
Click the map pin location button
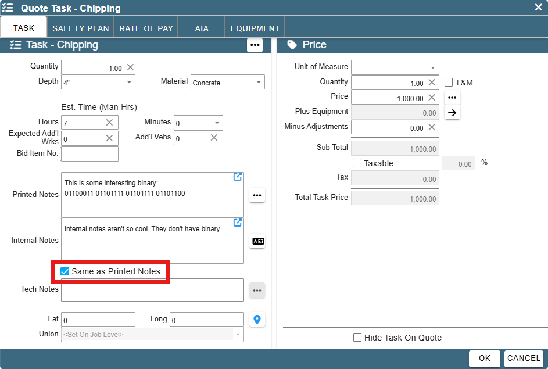click(257, 320)
